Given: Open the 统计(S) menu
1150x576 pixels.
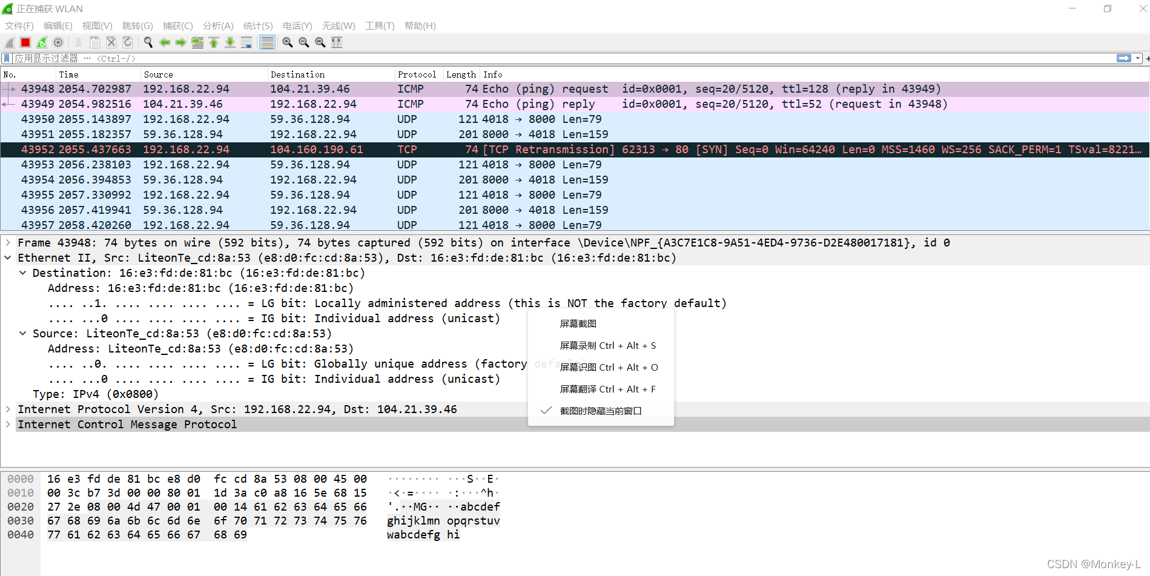Looking at the screenshot, I should (258, 26).
